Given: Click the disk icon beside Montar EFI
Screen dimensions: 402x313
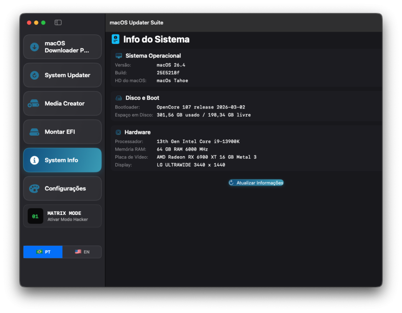Looking at the screenshot, I should point(34,132).
